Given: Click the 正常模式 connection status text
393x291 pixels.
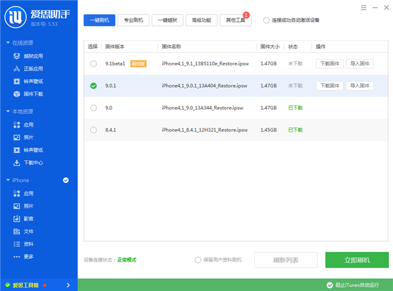Looking at the screenshot, I should coord(126,260).
